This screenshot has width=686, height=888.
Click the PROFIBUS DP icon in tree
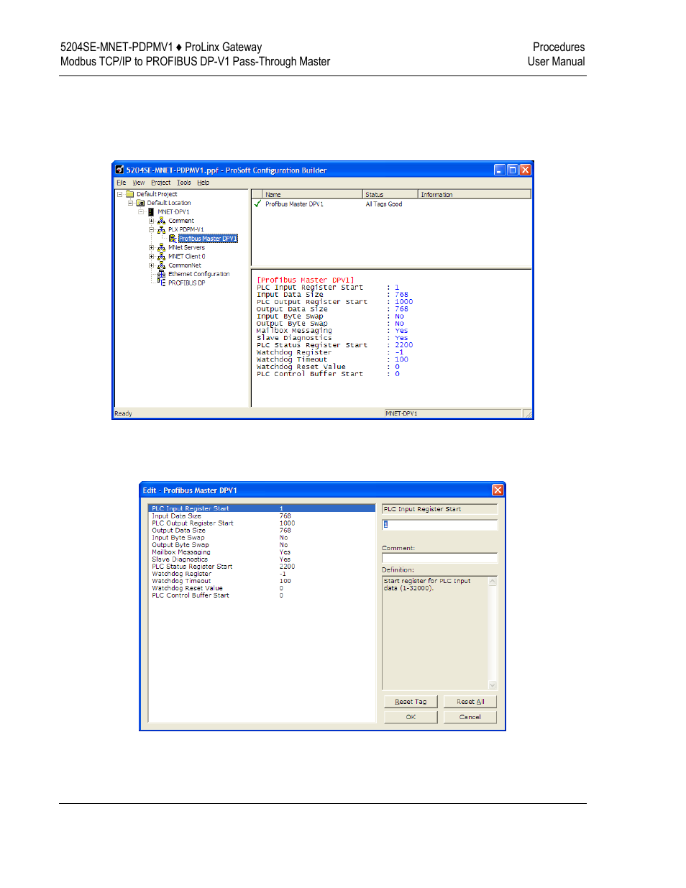[162, 283]
